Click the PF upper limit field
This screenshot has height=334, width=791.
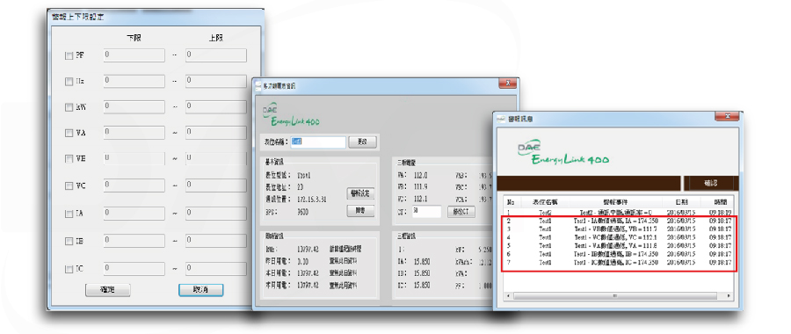[216, 55]
